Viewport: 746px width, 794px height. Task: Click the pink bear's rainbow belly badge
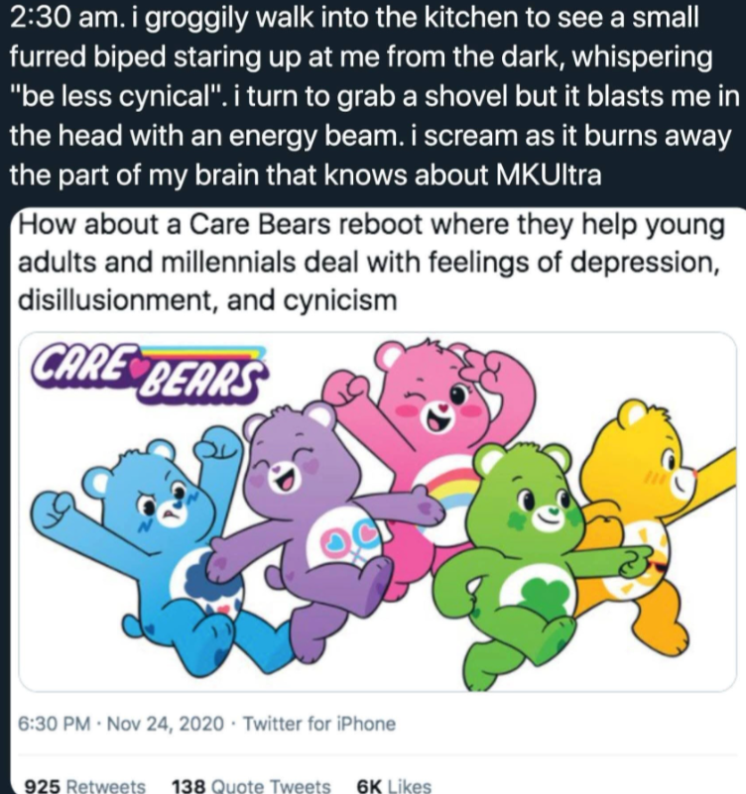click(x=449, y=493)
